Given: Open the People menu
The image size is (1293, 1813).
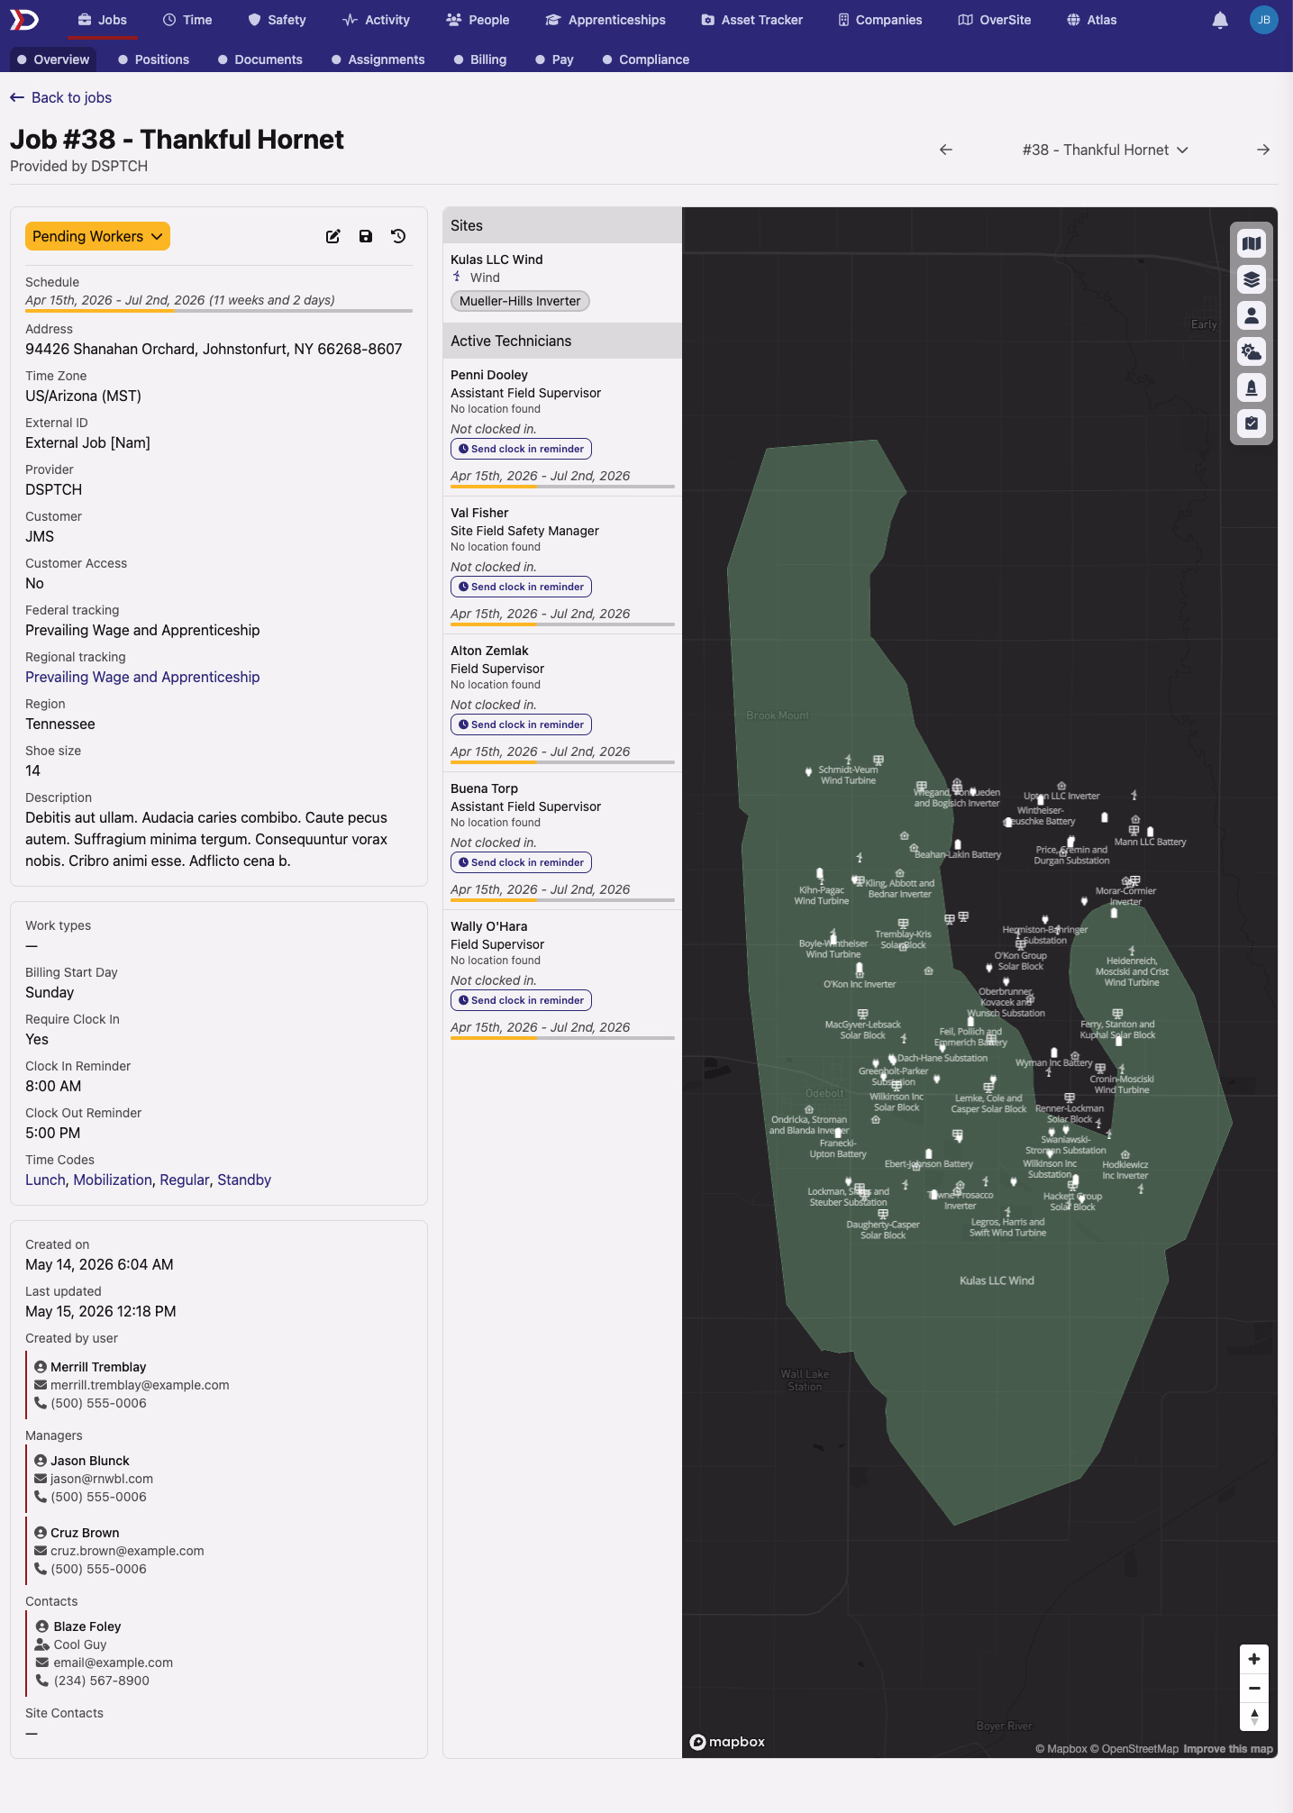Looking at the screenshot, I should point(478,20).
